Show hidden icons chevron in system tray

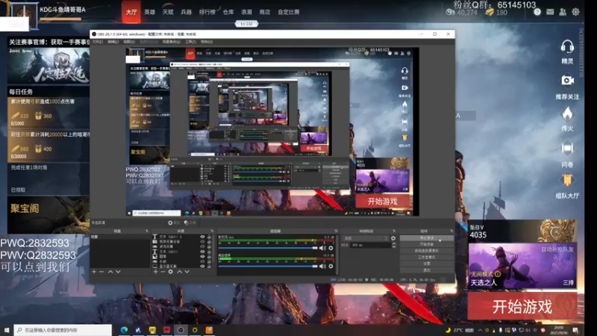[x=480, y=330]
